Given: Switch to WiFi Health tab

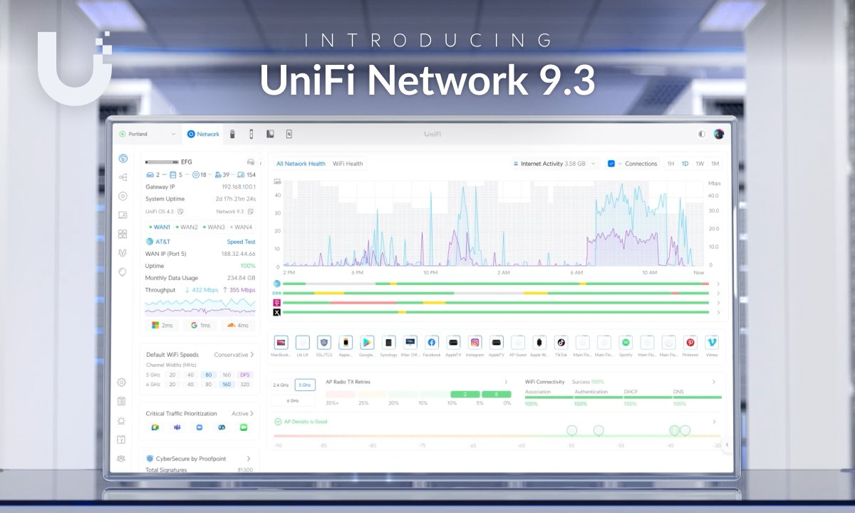Looking at the screenshot, I should [348, 164].
